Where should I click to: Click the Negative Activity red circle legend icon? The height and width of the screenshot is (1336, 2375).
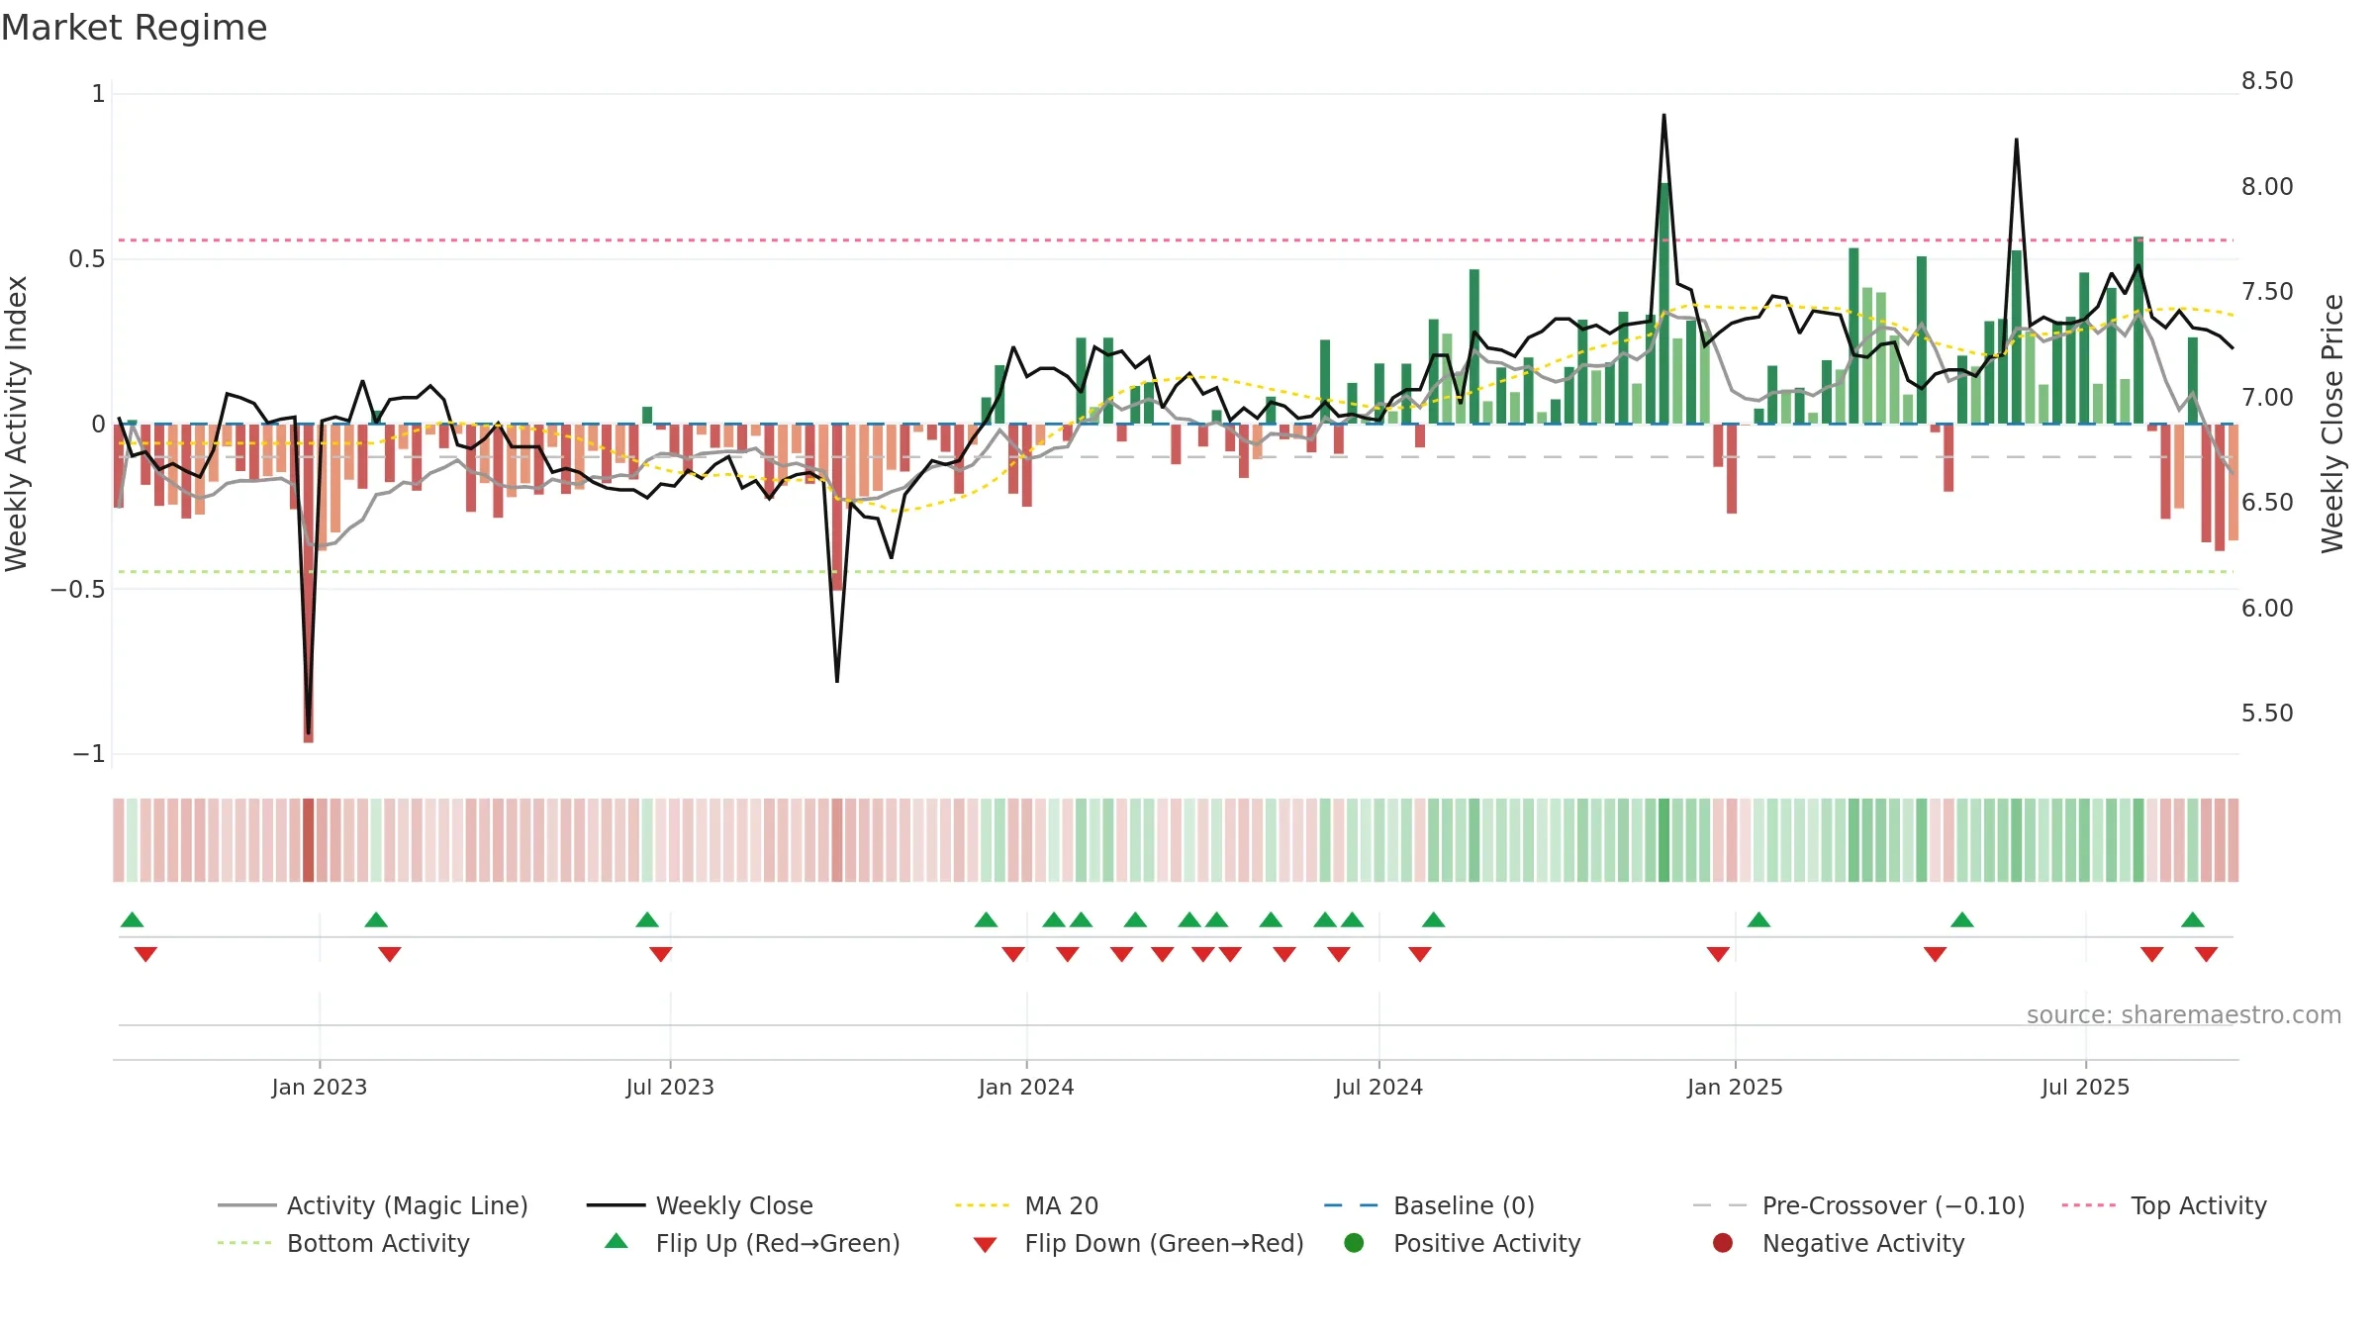[x=1723, y=1243]
